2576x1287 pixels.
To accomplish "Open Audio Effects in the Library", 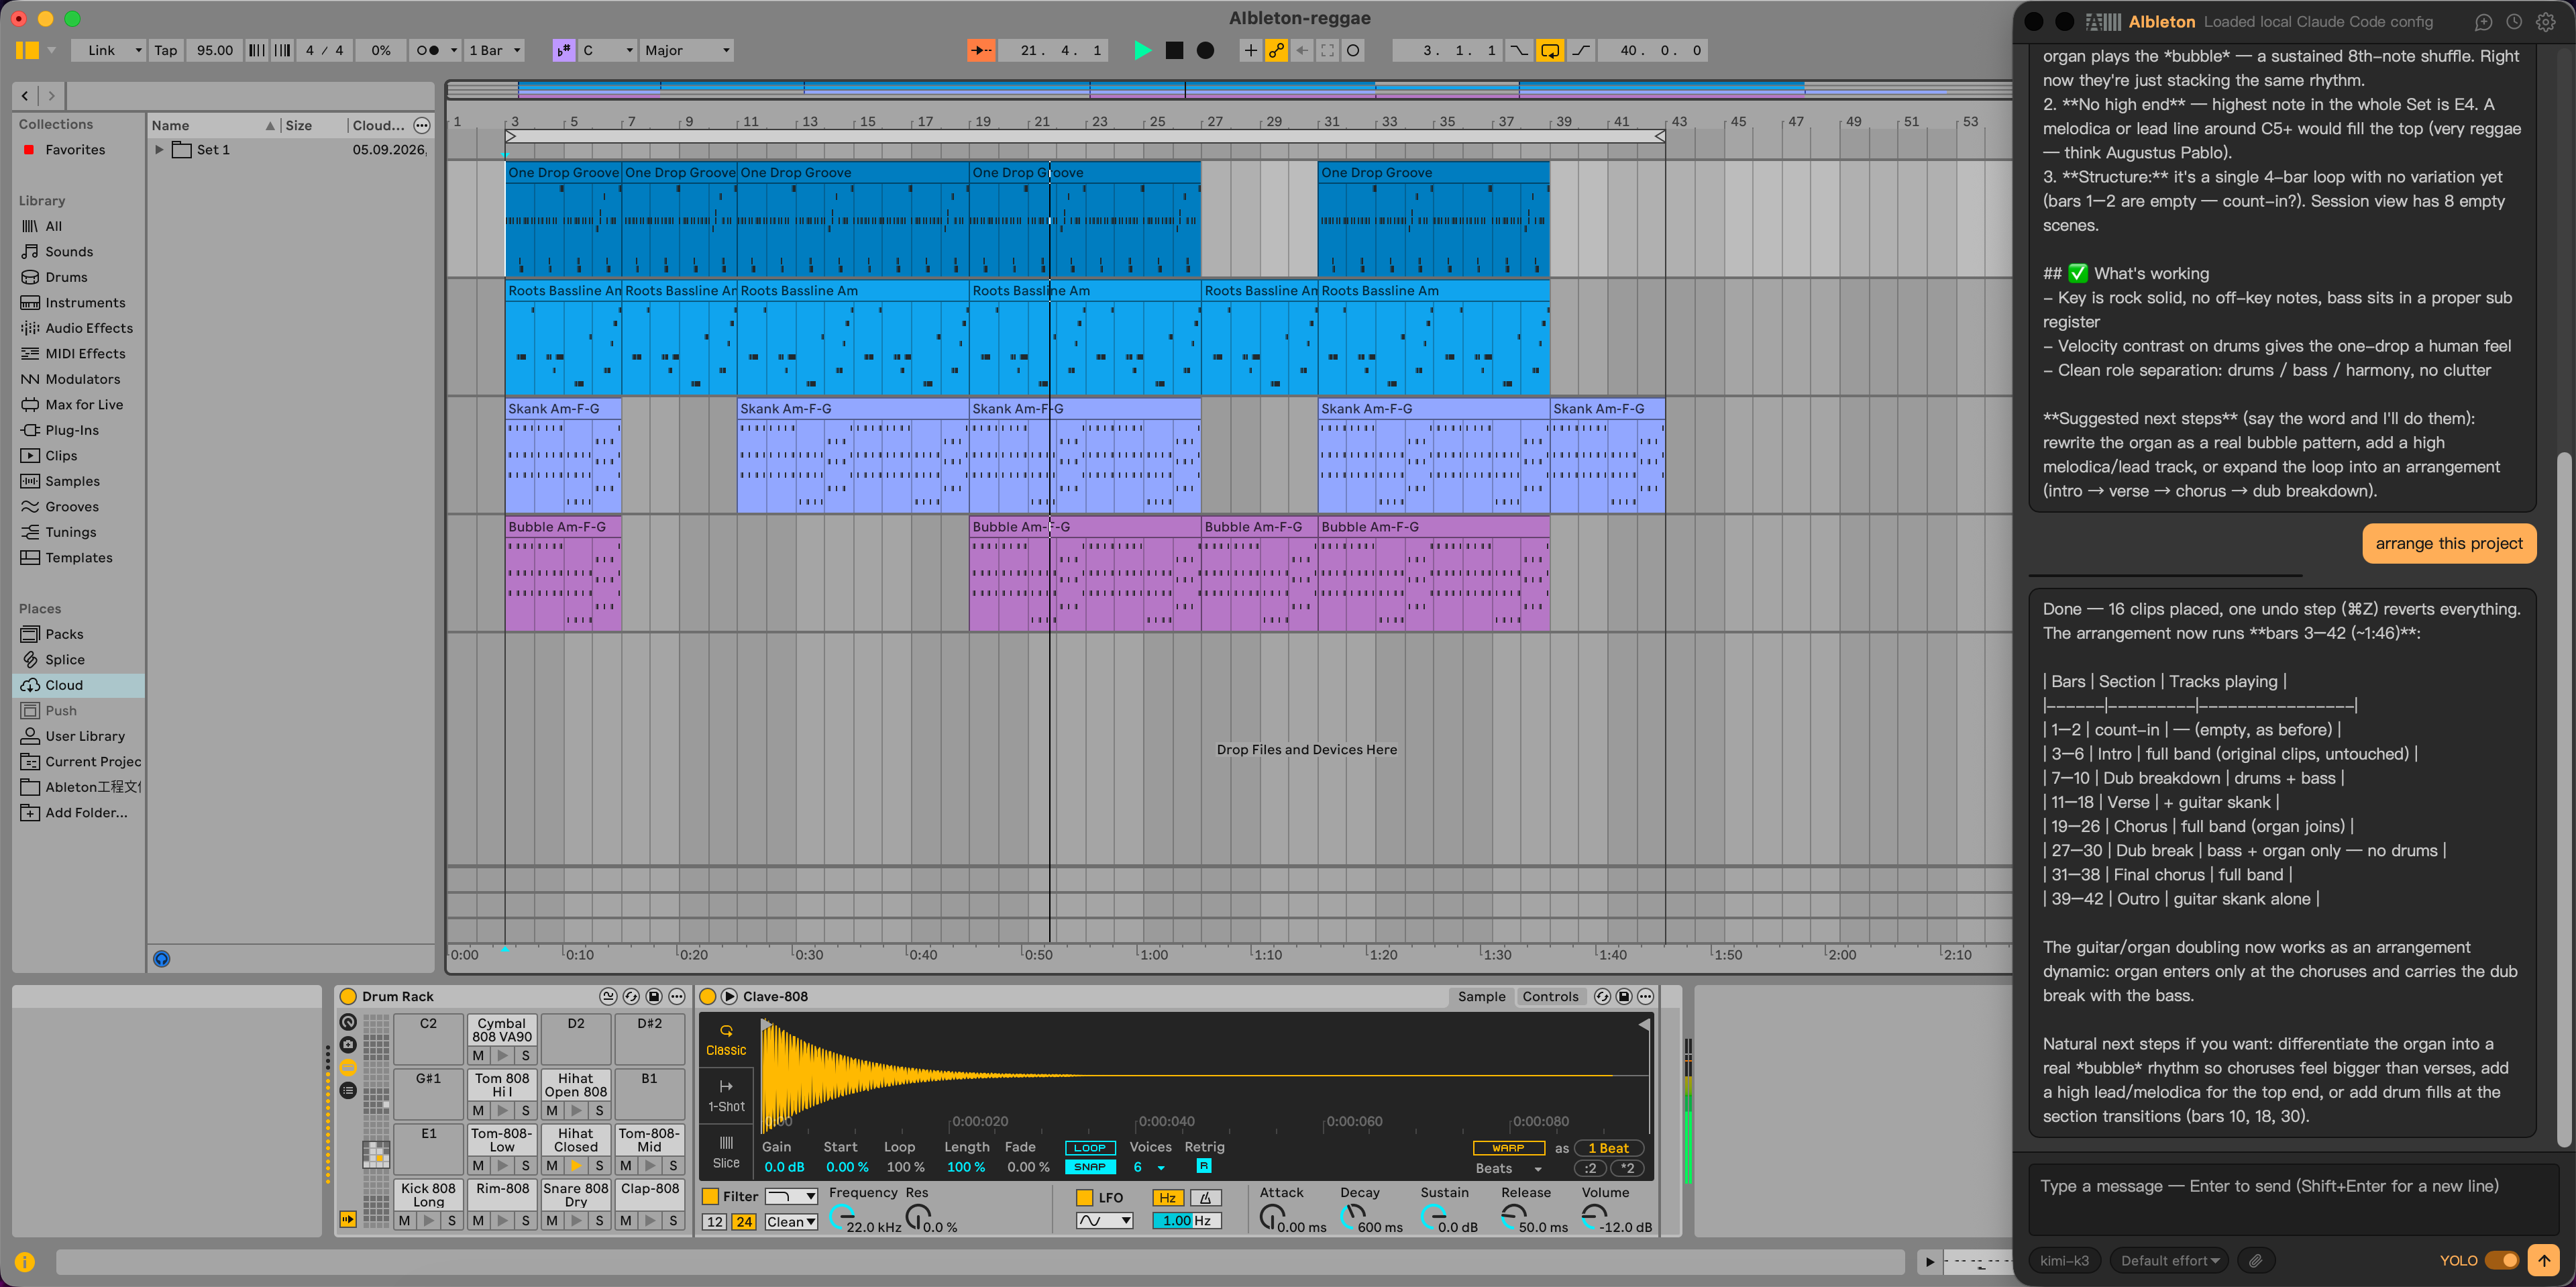I will click(x=89, y=328).
